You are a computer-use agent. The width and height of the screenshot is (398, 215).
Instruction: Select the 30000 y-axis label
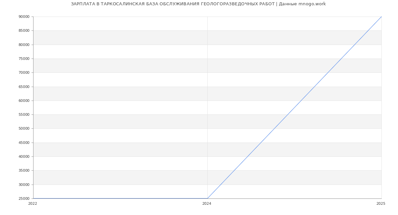pos(24,185)
